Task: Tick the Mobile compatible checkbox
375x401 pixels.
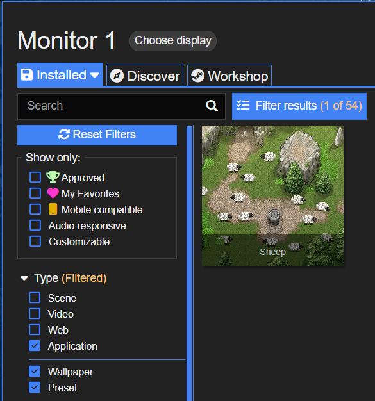Action: 35,209
